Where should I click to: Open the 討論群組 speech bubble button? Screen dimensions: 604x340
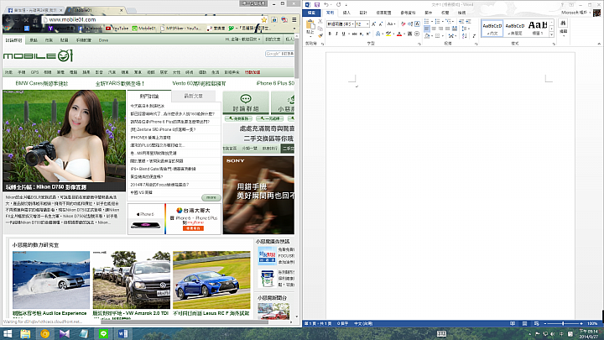click(245, 103)
